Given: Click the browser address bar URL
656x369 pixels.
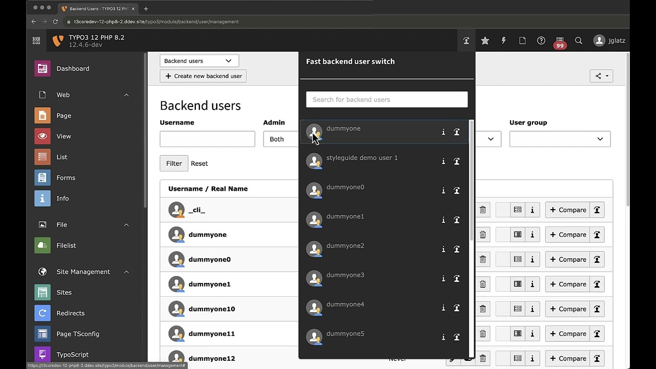Looking at the screenshot, I should [x=156, y=22].
